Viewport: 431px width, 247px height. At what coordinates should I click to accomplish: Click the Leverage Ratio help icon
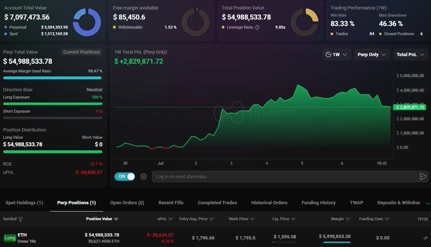[x=257, y=27]
